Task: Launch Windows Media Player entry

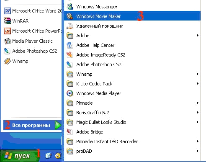Action: 132,93
